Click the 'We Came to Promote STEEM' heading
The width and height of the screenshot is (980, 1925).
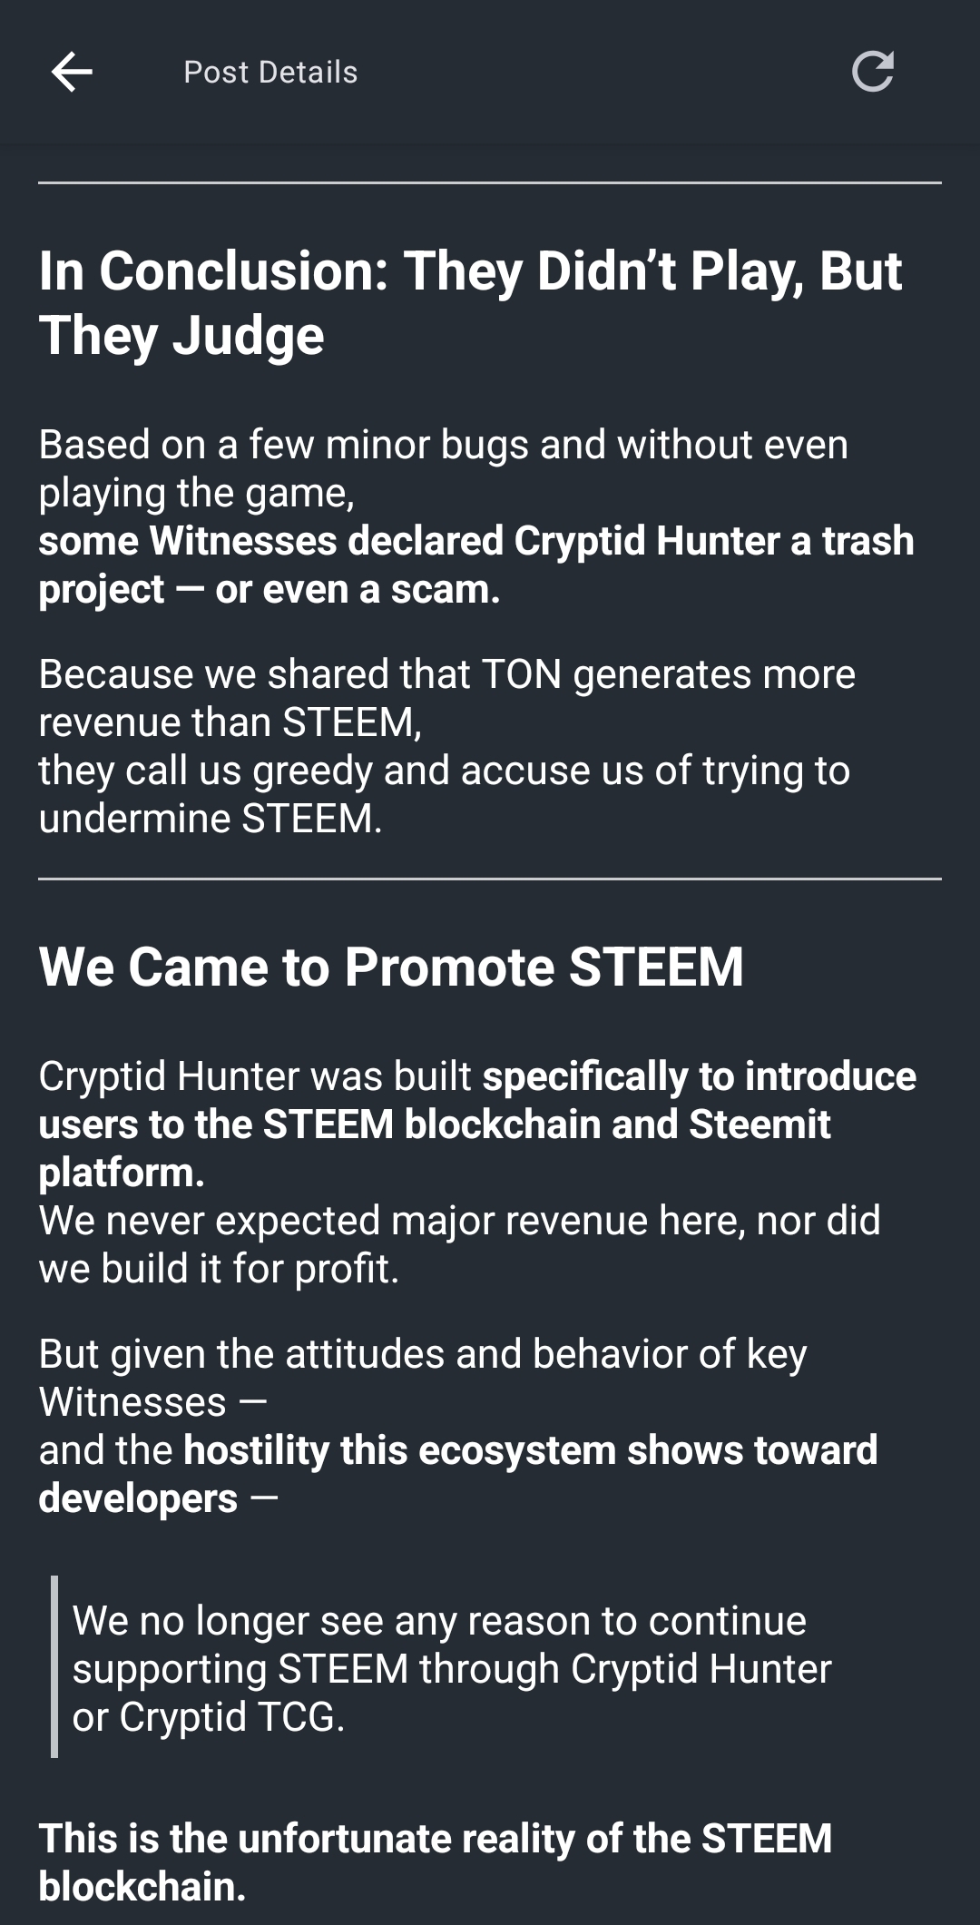[x=391, y=967]
